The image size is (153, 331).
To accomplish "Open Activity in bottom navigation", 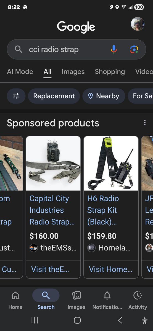I will [138, 300].
